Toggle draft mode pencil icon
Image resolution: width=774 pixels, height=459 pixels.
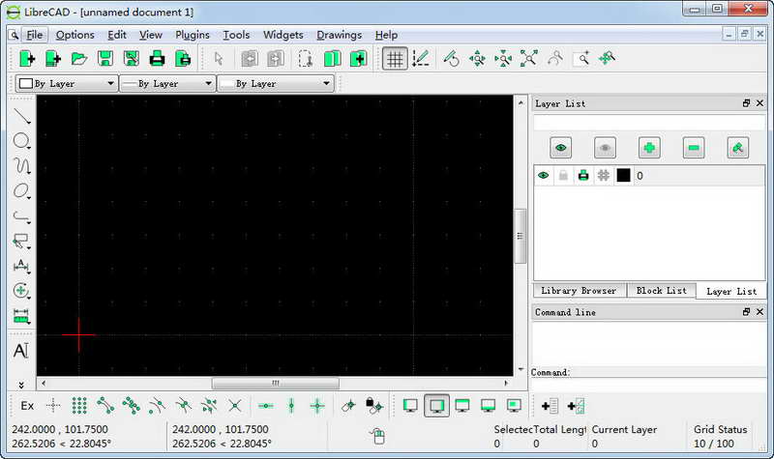click(x=421, y=59)
